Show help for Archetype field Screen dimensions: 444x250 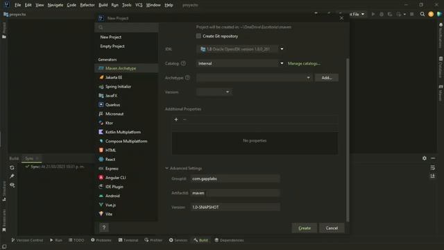(187, 77)
